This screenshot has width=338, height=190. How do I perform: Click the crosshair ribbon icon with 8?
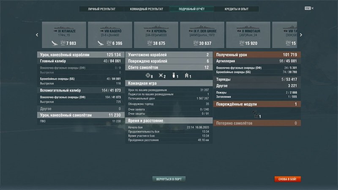tap(148, 75)
